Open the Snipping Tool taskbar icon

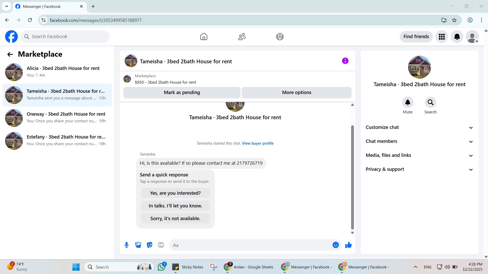213,267
